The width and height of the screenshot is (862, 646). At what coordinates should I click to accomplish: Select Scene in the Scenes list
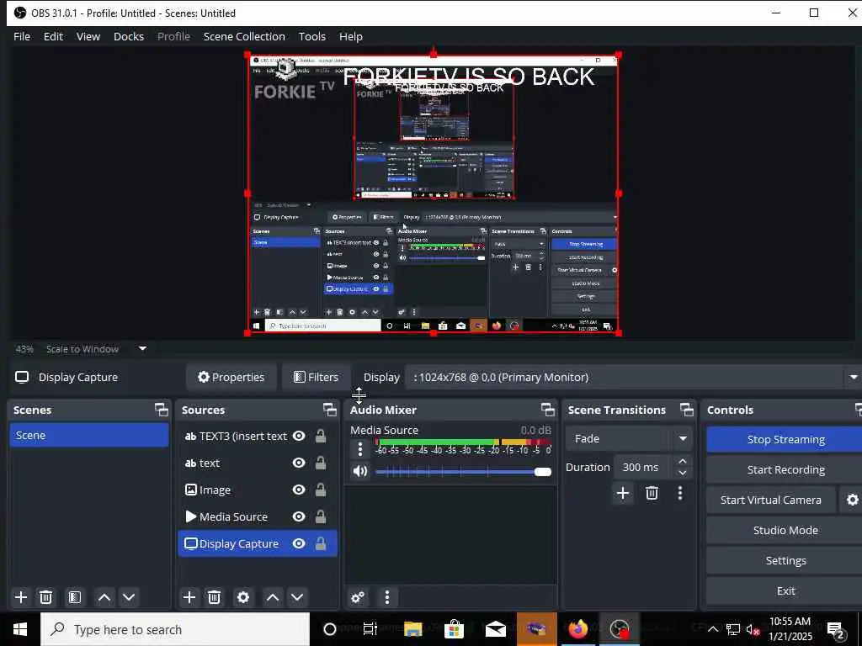pos(89,435)
